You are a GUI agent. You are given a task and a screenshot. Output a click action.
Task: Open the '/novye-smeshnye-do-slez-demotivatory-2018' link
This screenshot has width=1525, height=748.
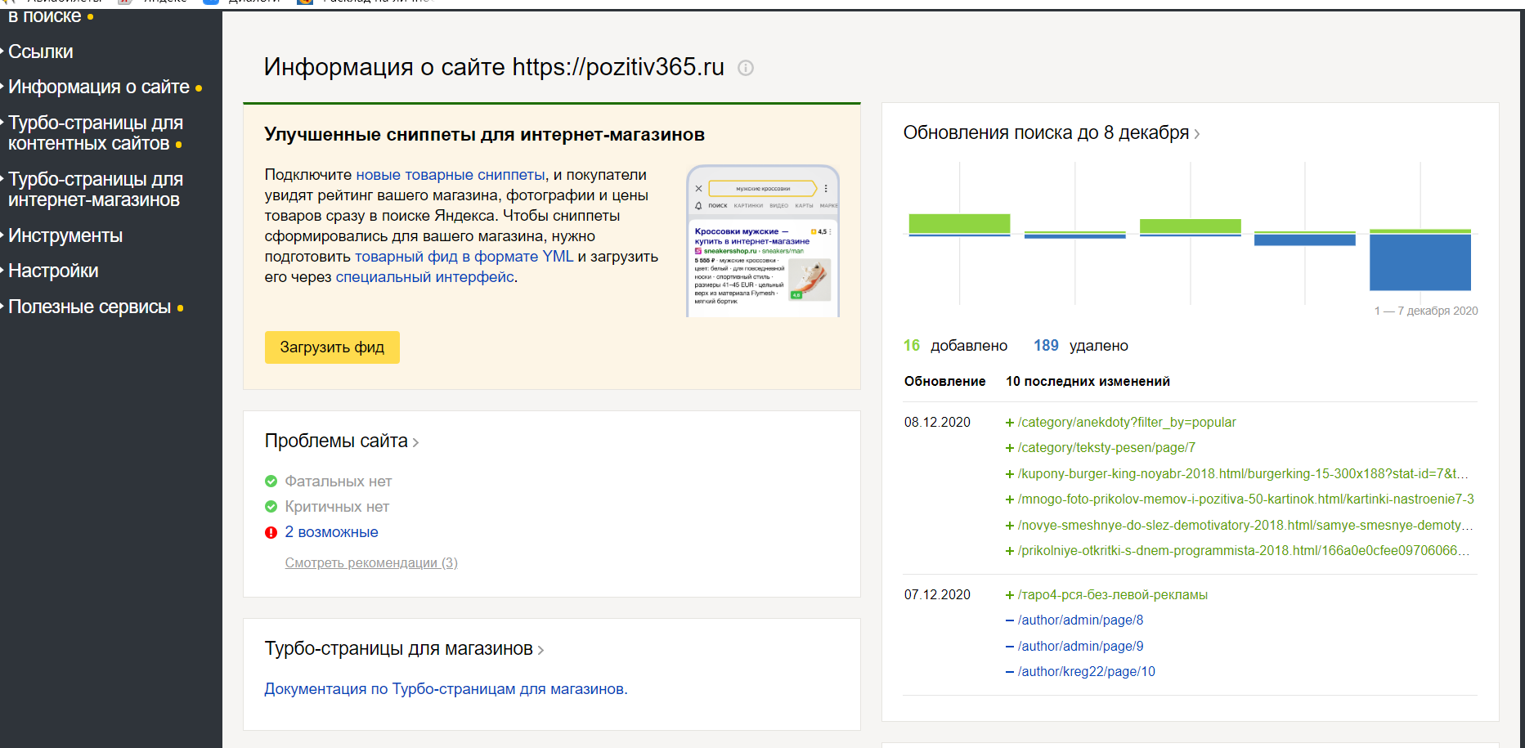point(1245,526)
